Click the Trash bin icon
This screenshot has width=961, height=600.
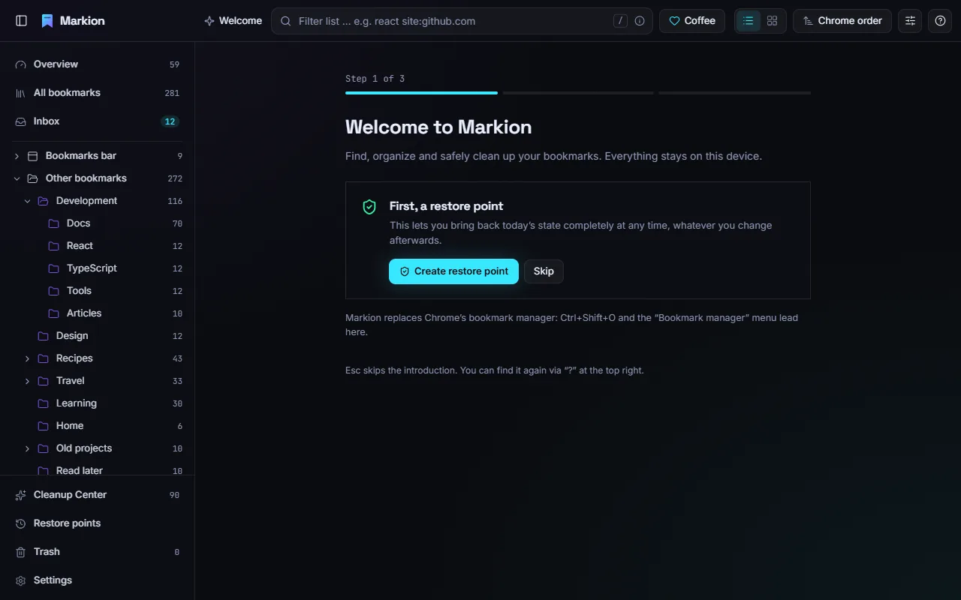(x=20, y=552)
